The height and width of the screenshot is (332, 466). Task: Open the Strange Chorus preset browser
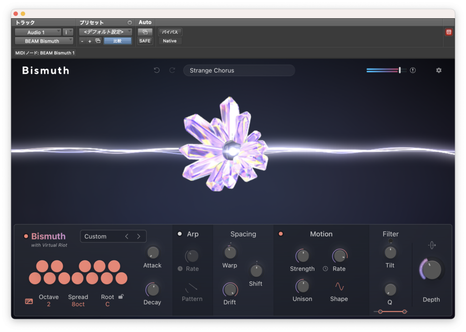[x=239, y=70]
